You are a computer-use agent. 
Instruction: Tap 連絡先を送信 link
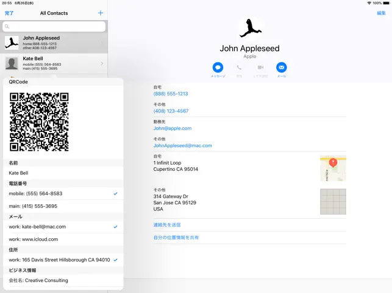coord(167,225)
